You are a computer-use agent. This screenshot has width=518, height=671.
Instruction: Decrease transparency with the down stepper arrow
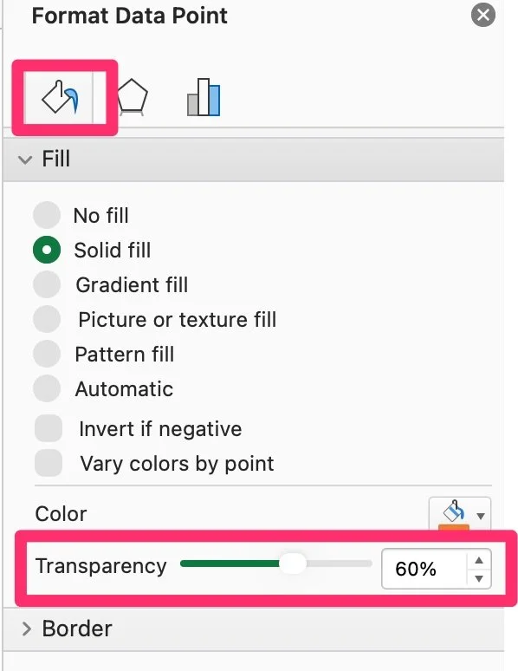(x=479, y=578)
